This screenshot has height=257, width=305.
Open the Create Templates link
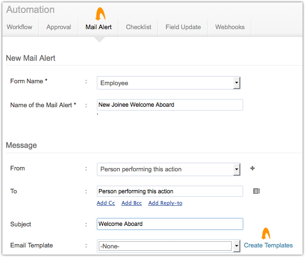point(268,246)
